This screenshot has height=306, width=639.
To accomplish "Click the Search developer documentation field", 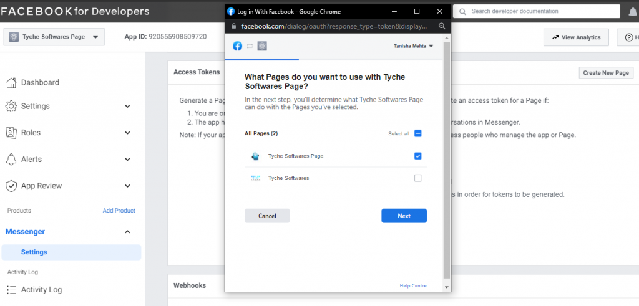I will tap(536, 11).
